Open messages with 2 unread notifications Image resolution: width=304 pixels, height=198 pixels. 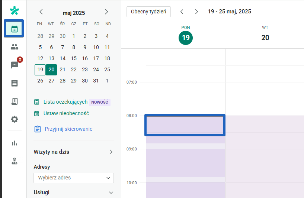(15, 65)
